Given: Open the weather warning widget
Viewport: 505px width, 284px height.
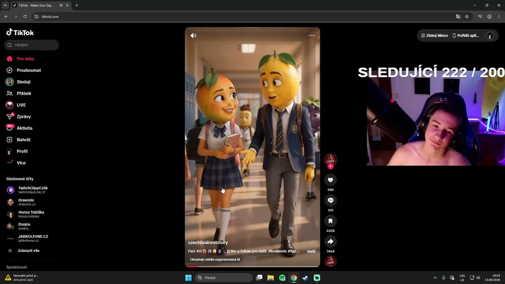Looking at the screenshot, I should click(x=22, y=278).
